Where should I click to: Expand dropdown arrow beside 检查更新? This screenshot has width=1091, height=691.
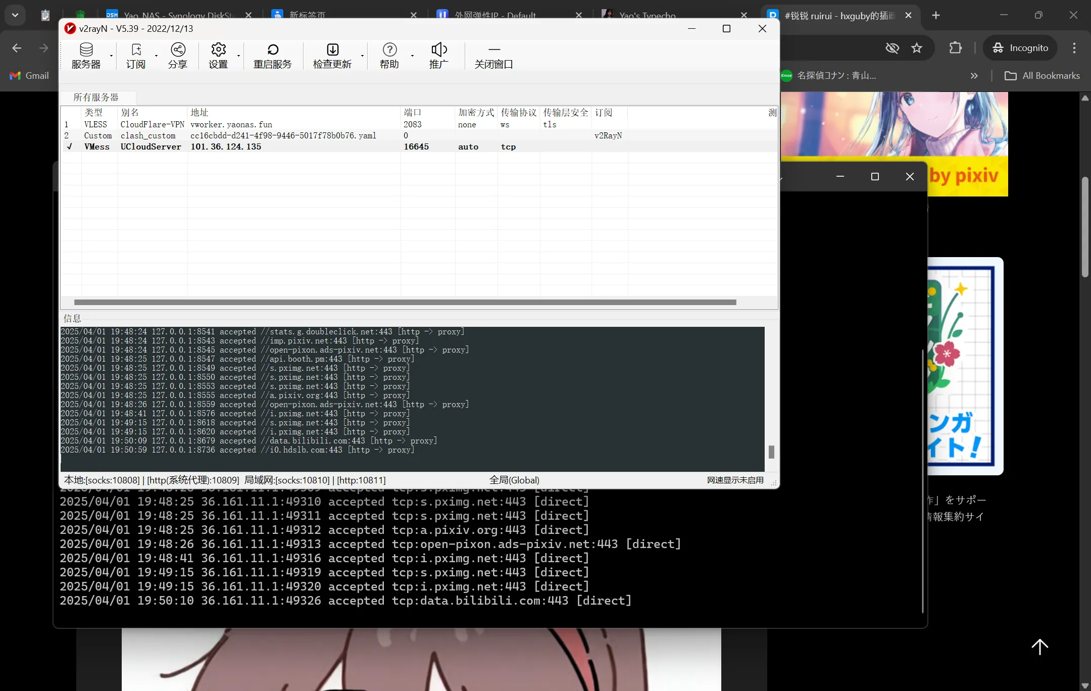(362, 56)
